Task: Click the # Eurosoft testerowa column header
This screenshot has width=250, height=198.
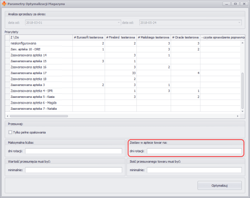Action: tap(89, 37)
